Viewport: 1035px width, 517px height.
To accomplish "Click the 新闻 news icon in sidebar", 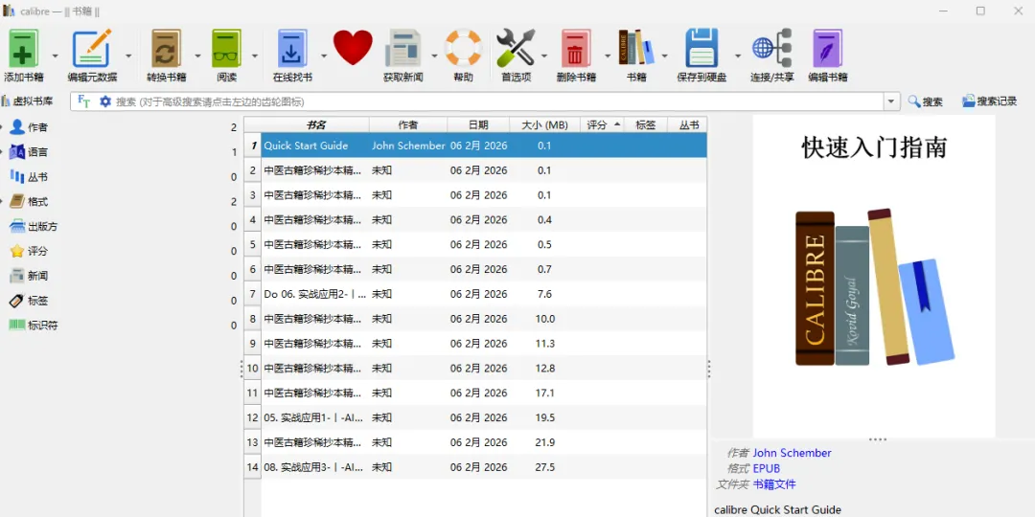I will [x=17, y=276].
